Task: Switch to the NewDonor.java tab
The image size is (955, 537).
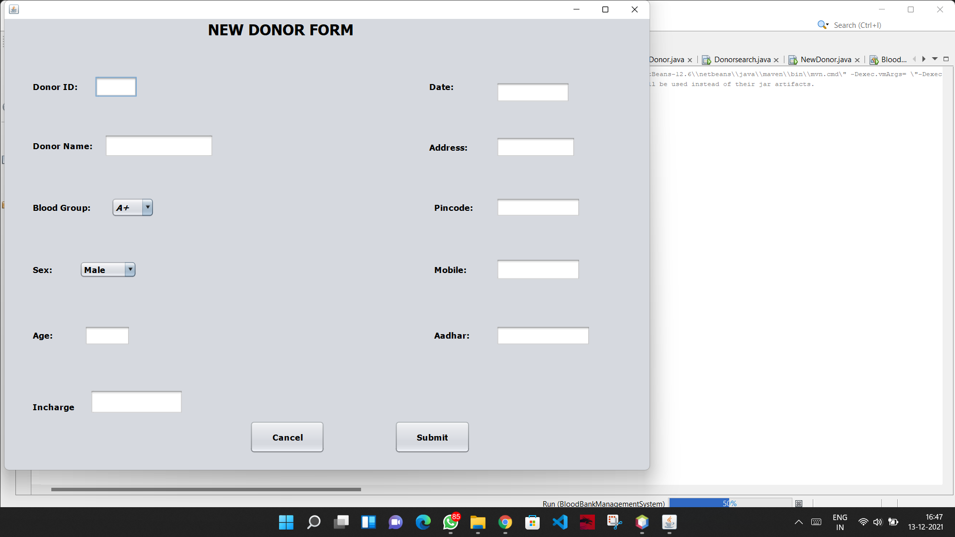Action: (x=827, y=59)
